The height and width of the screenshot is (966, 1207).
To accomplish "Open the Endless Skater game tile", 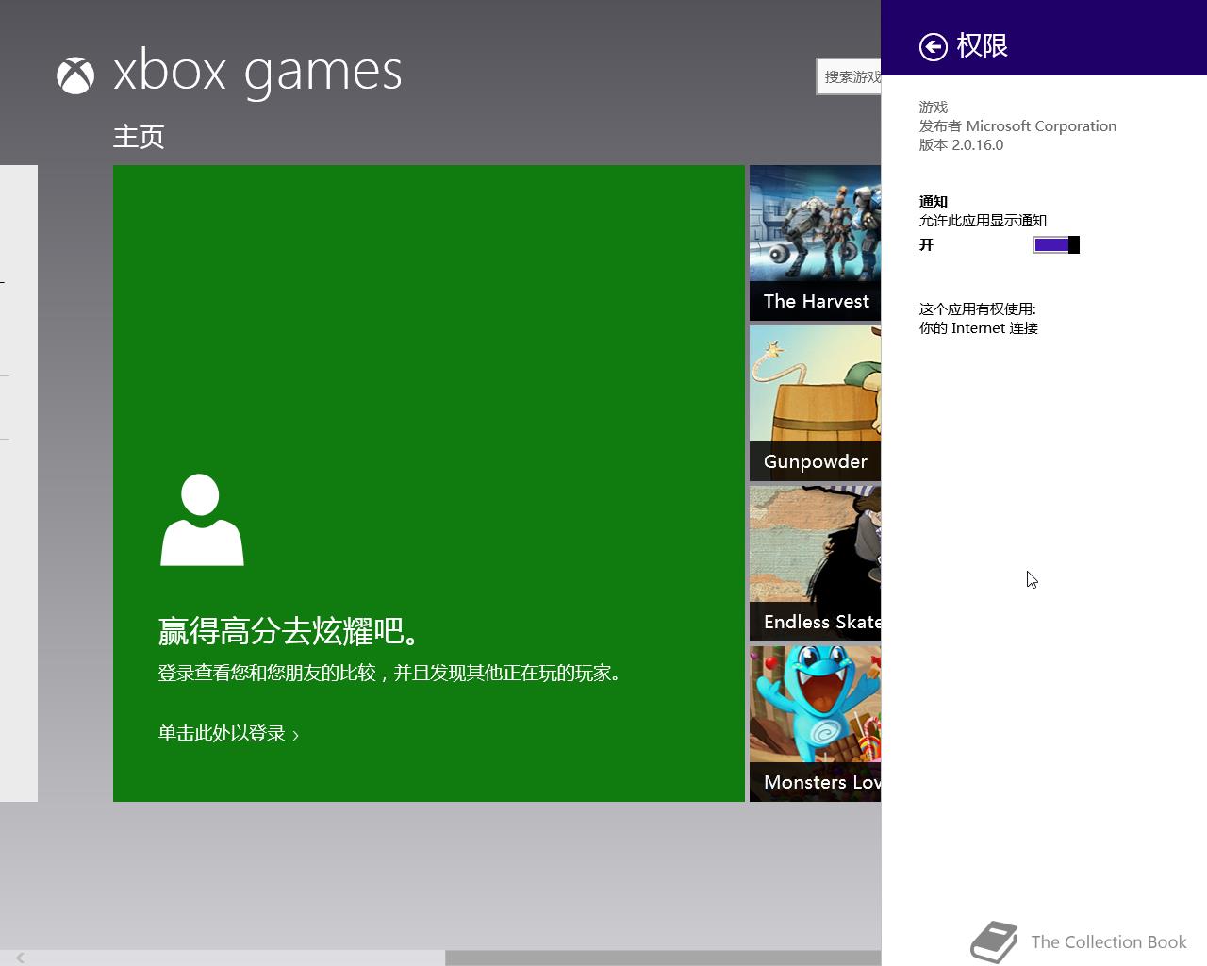I will click(x=815, y=563).
